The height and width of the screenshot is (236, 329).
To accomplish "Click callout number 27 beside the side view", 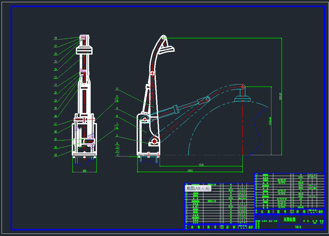I will pyautogui.click(x=55, y=46).
